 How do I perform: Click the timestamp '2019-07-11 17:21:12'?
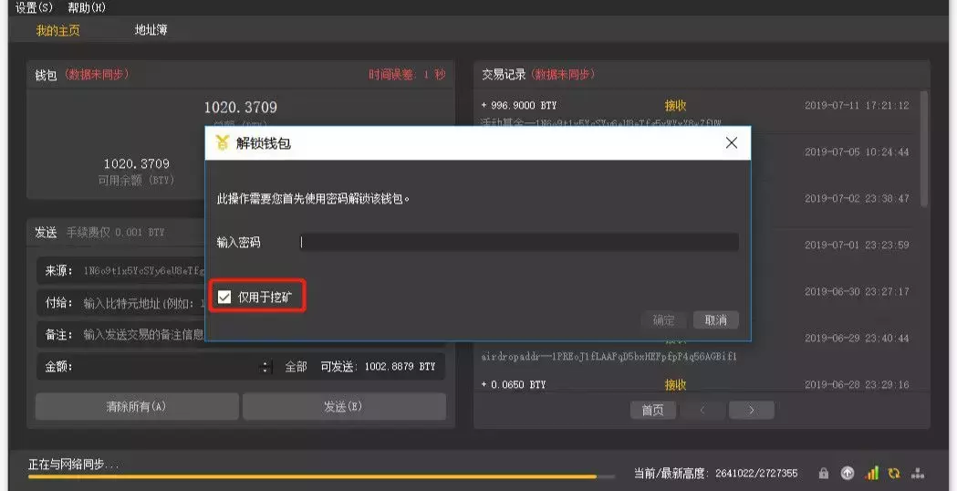pos(857,106)
